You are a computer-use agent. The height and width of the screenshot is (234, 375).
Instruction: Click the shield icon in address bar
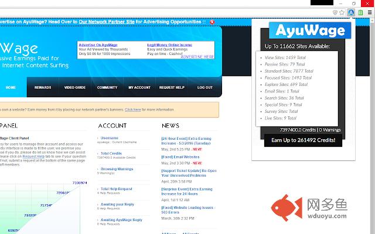click(x=335, y=12)
